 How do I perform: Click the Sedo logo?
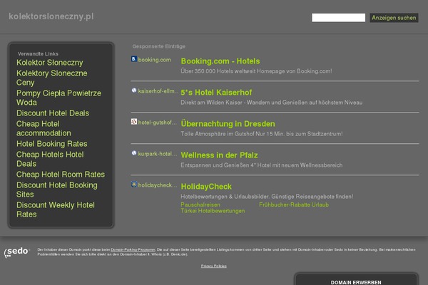[x=16, y=252]
